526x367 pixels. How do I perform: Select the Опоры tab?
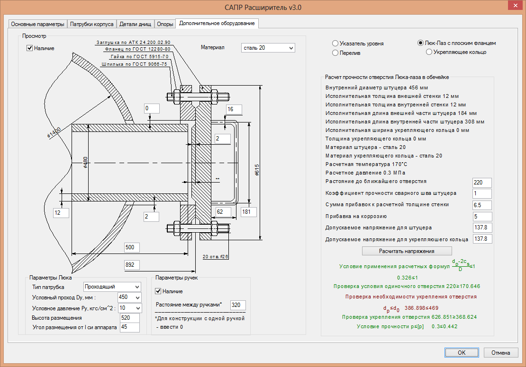point(165,24)
